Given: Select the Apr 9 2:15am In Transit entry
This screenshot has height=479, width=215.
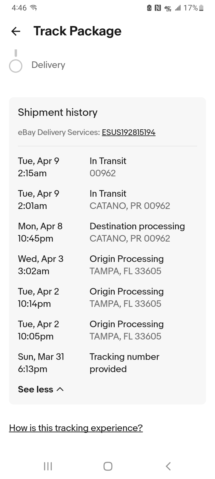Looking at the screenshot, I should point(107,167).
